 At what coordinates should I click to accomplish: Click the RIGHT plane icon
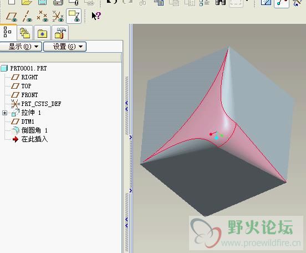[x=15, y=77]
